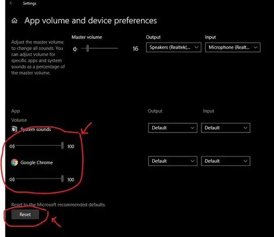
Task: Click the master volume value 16
Action: pos(135,49)
